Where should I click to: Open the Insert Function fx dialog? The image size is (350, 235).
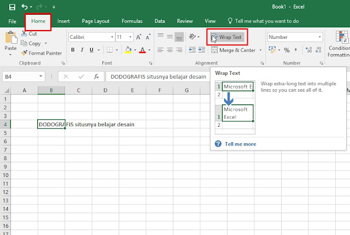coord(96,77)
